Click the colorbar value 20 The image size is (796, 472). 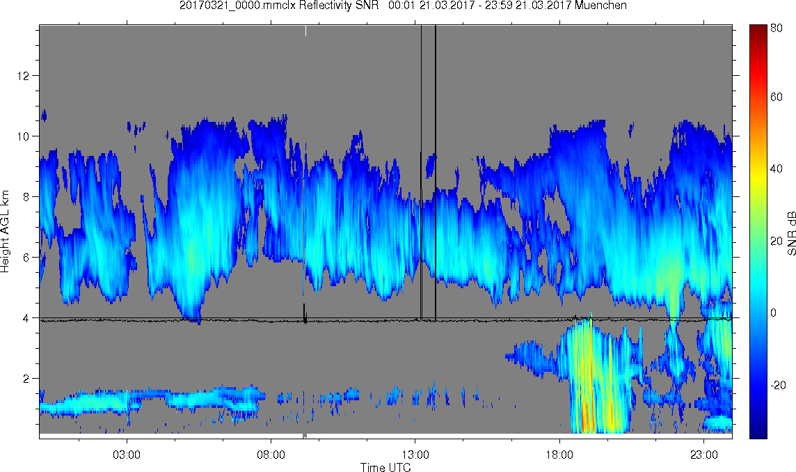(x=777, y=241)
